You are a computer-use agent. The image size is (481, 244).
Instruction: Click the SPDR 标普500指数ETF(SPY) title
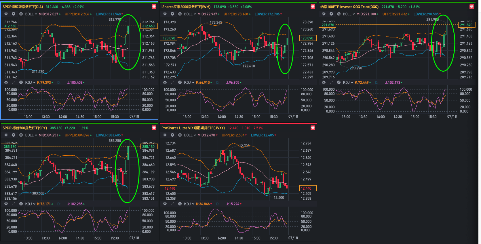[x=25, y=128]
